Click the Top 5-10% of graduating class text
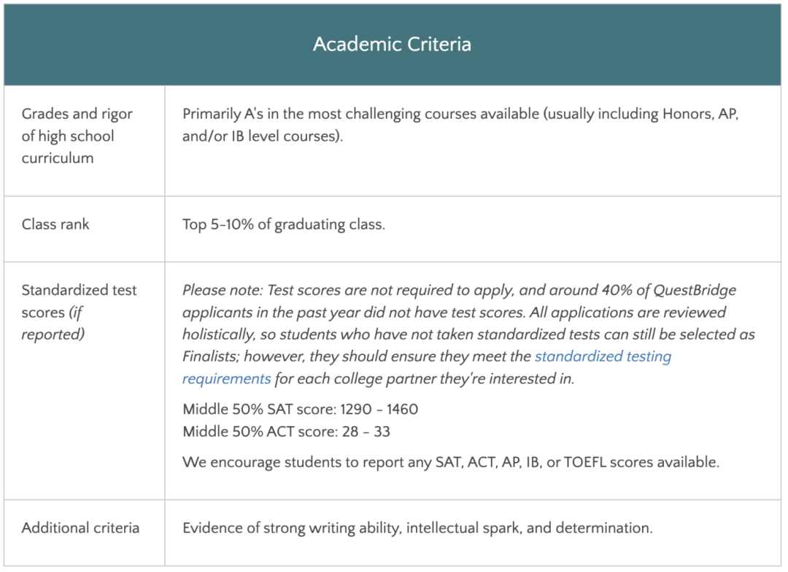 [283, 224]
